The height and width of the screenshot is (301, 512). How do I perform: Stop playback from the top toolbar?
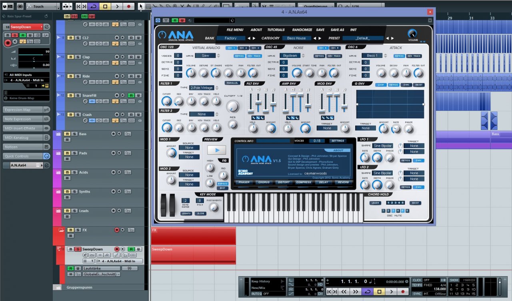[x=105, y=6]
